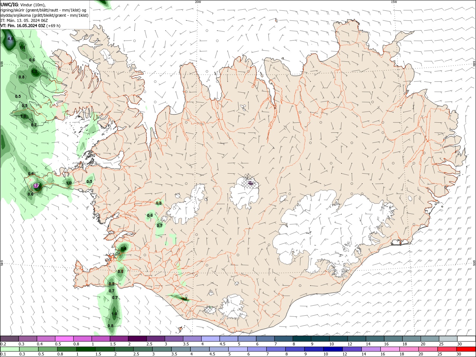
Task: Click the 4.8 precipitation value on the map
Action: [10, 39]
